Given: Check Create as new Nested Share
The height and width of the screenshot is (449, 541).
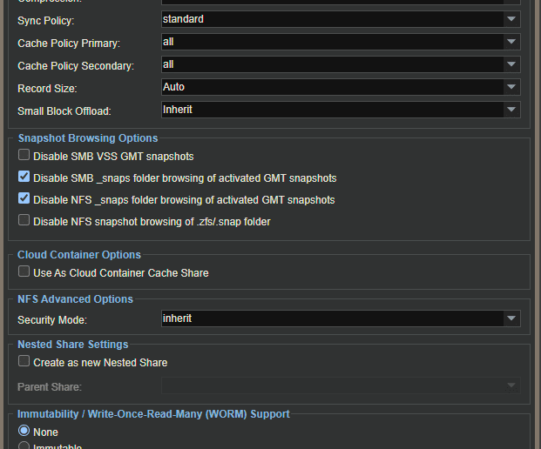Looking at the screenshot, I should pyautogui.click(x=24, y=361).
